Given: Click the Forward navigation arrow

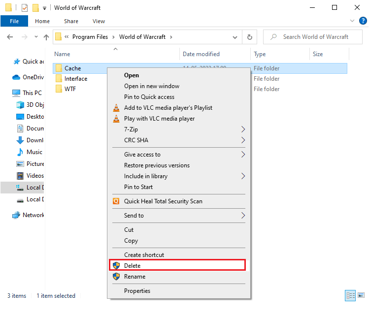Looking at the screenshot, I should coord(25,37).
